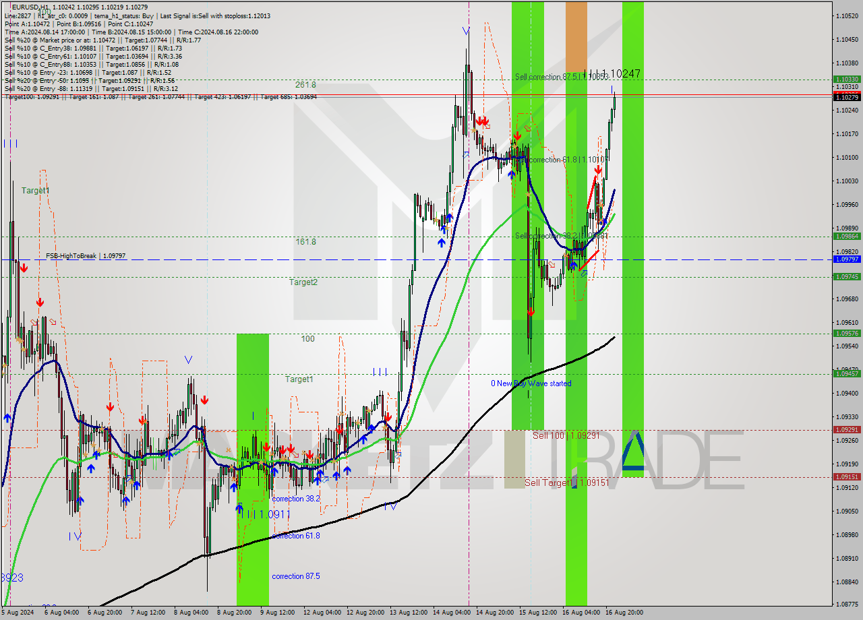Click the green 1.09457 price tag
Screen dimensions: 863x620
pyautogui.click(x=847, y=373)
